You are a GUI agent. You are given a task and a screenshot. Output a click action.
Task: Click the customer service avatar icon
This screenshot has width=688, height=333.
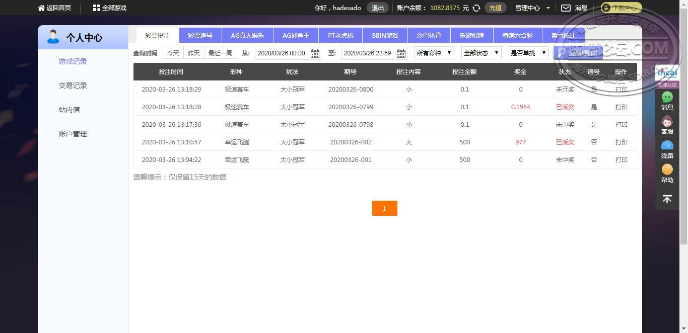(667, 122)
